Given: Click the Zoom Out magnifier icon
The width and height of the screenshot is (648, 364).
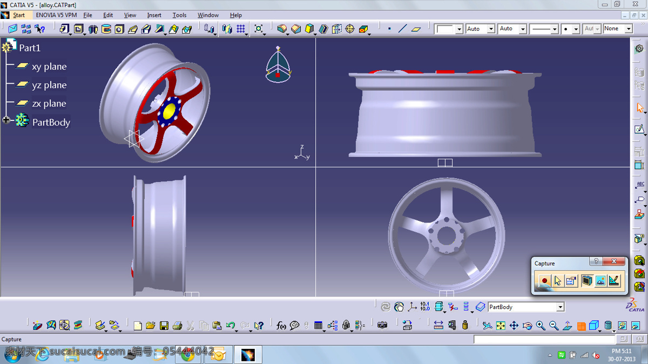Looking at the screenshot, I should 554,326.
